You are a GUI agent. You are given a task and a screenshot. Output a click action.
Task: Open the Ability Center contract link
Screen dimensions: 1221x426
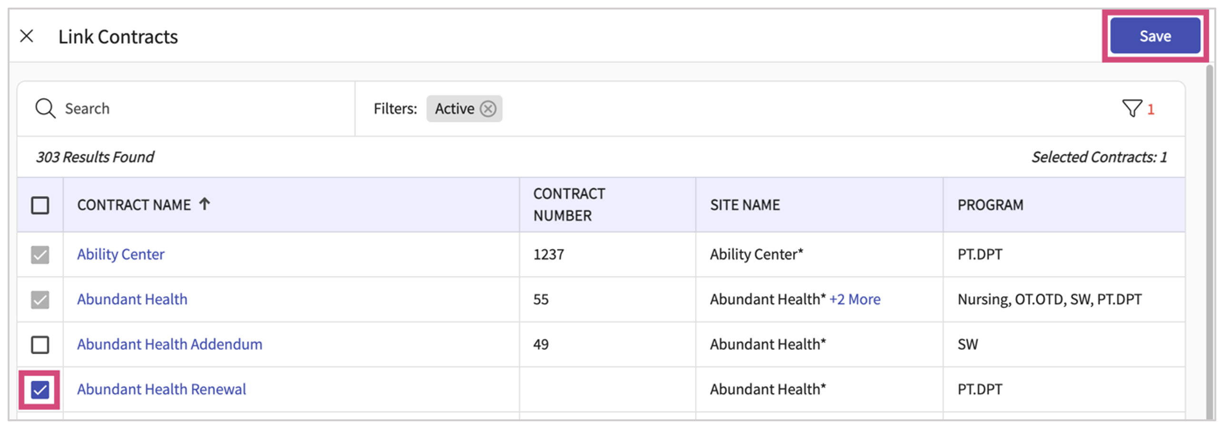click(121, 254)
